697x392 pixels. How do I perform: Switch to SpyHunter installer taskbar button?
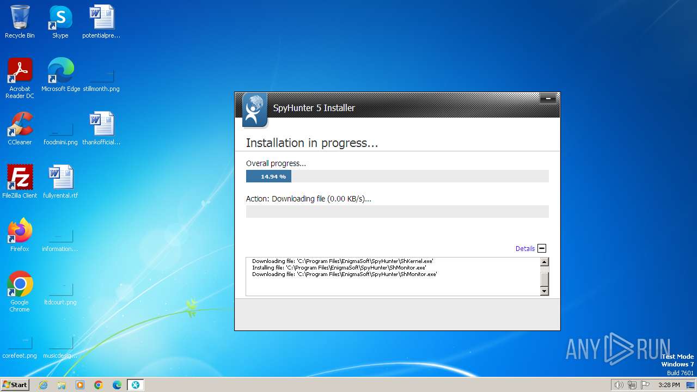click(x=136, y=385)
